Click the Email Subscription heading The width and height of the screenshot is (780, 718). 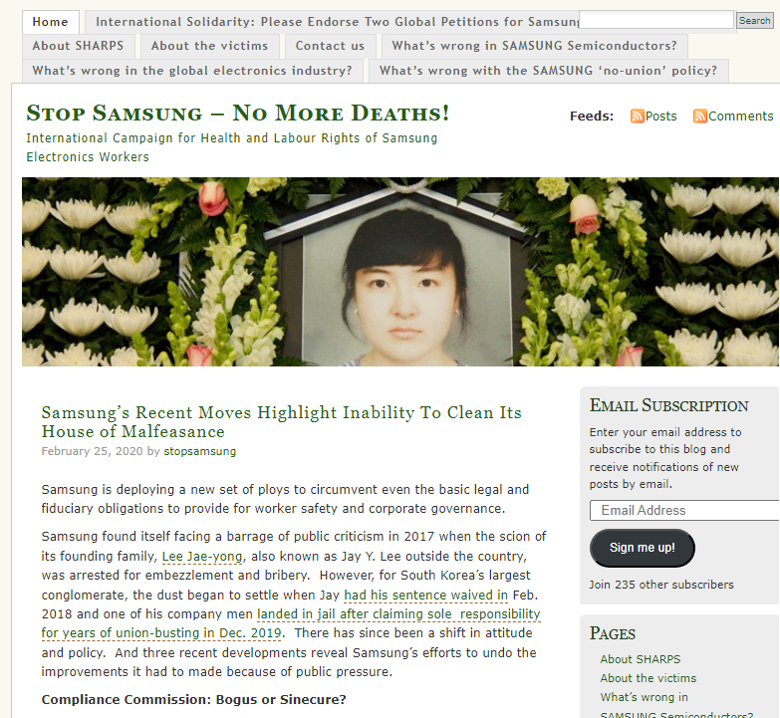[x=668, y=405]
